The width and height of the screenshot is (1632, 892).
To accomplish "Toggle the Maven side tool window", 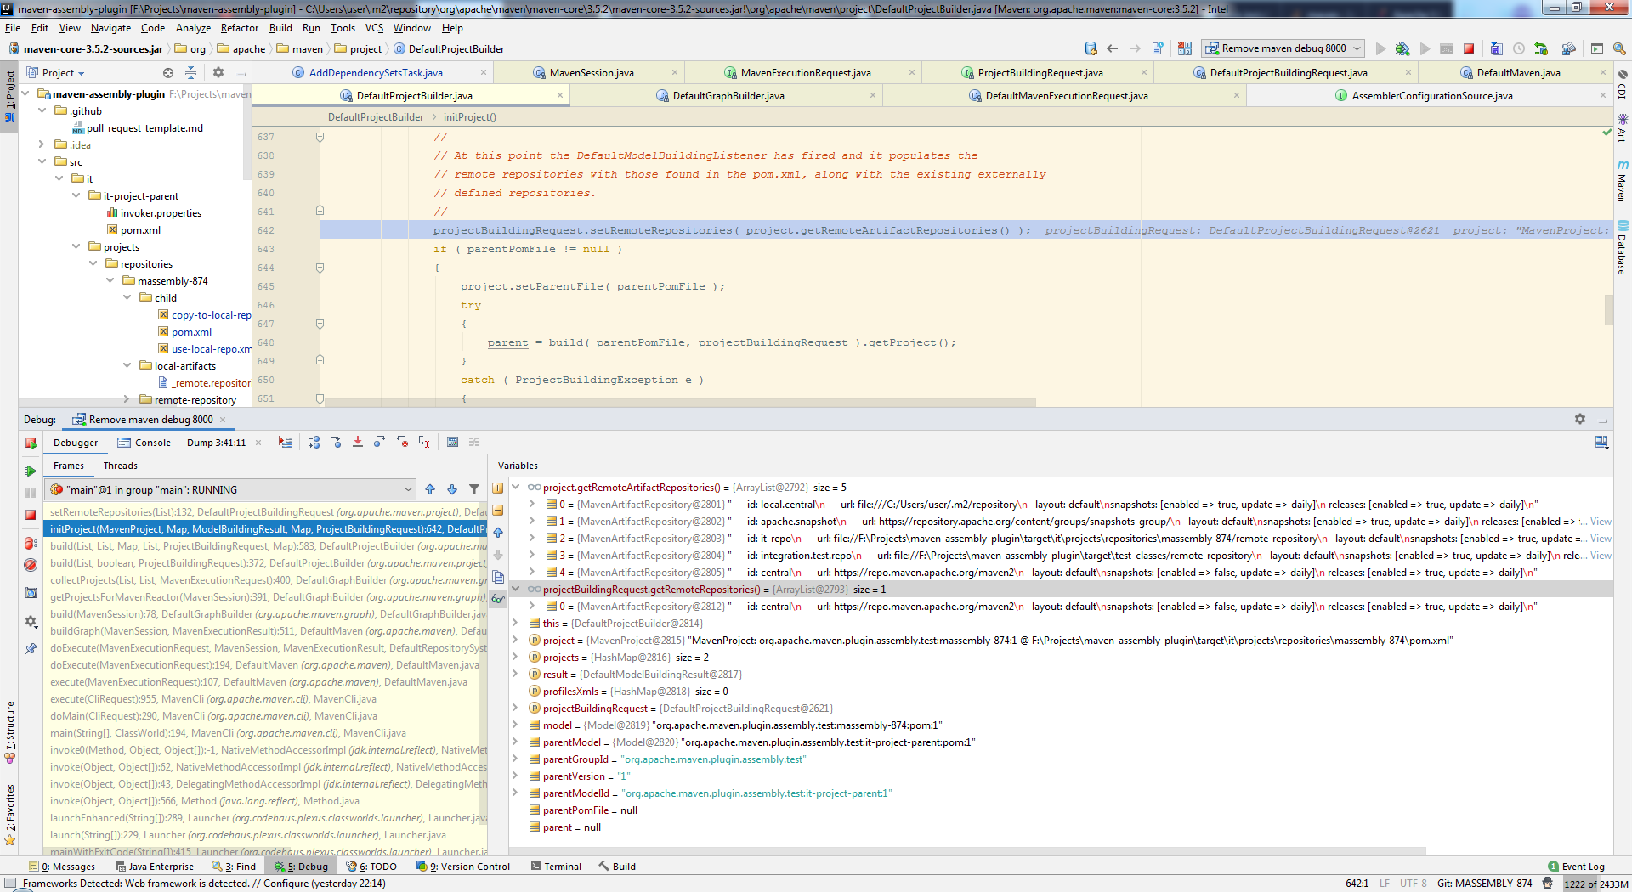I will click(x=1622, y=181).
